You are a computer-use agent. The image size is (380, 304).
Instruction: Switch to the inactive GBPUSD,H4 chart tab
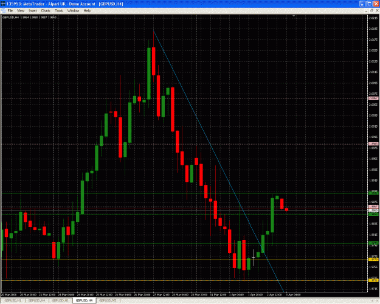tap(37, 300)
